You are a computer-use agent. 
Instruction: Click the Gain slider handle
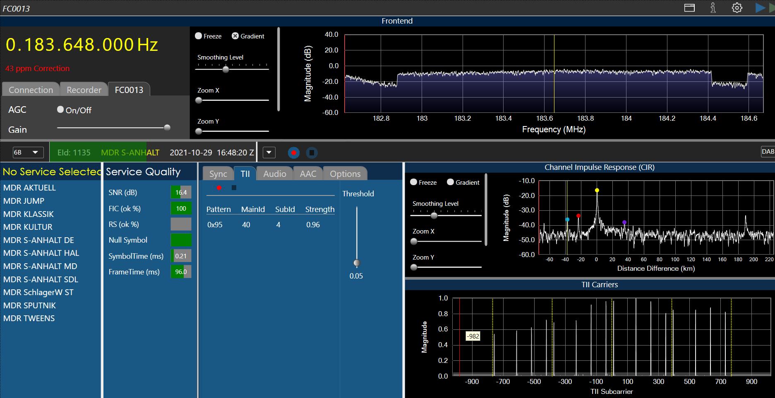click(x=167, y=128)
